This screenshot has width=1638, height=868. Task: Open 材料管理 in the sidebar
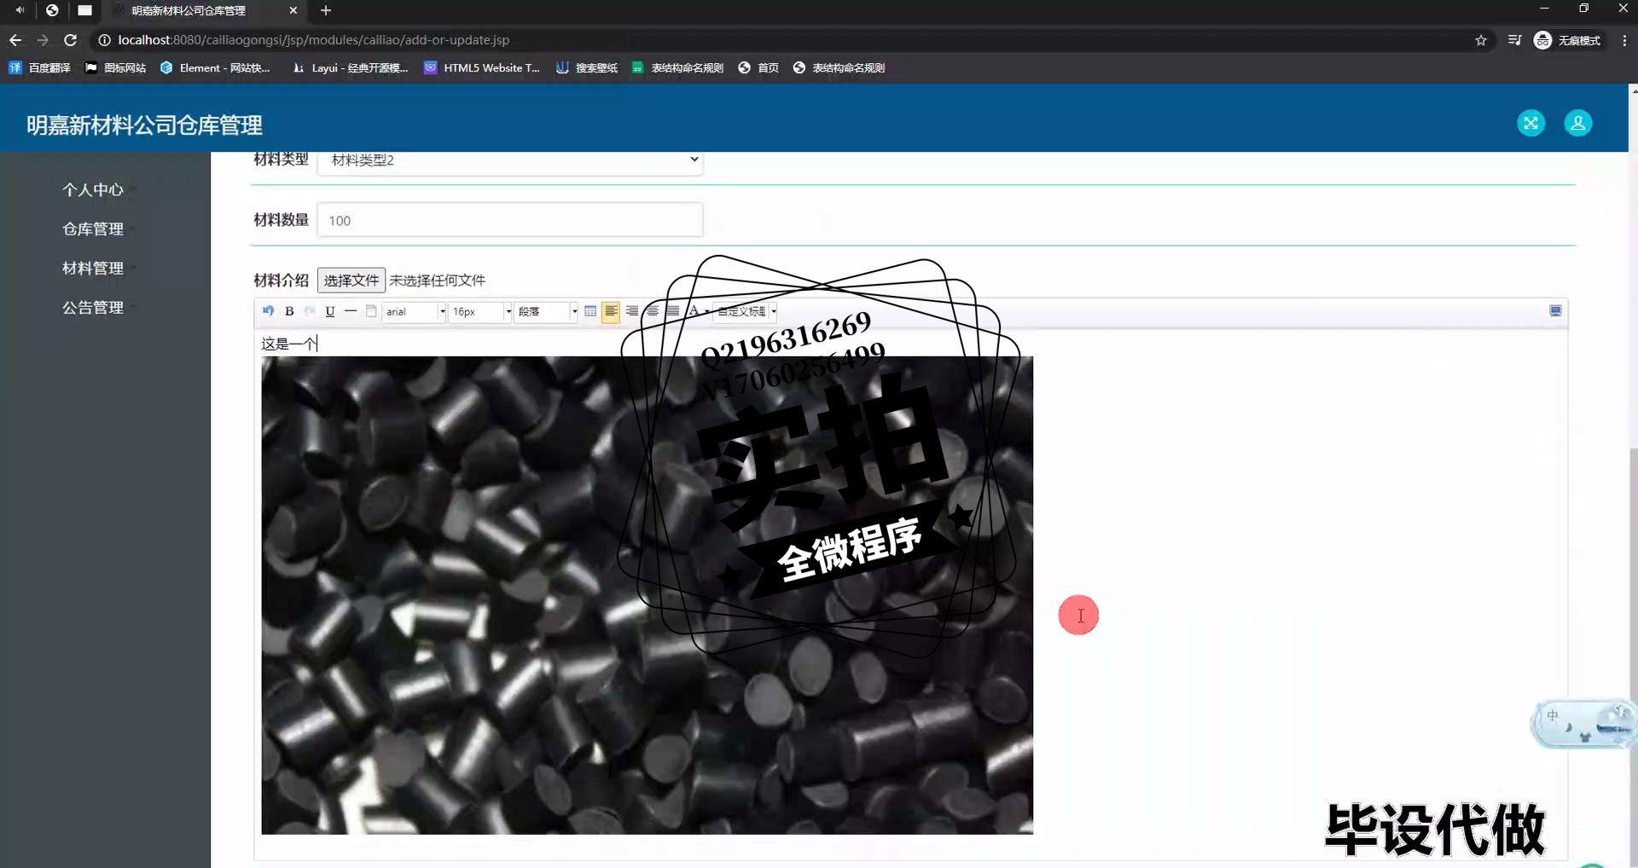93,269
